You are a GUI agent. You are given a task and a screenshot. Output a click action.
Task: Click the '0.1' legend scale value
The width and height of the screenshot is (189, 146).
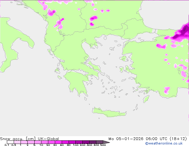point(7,145)
